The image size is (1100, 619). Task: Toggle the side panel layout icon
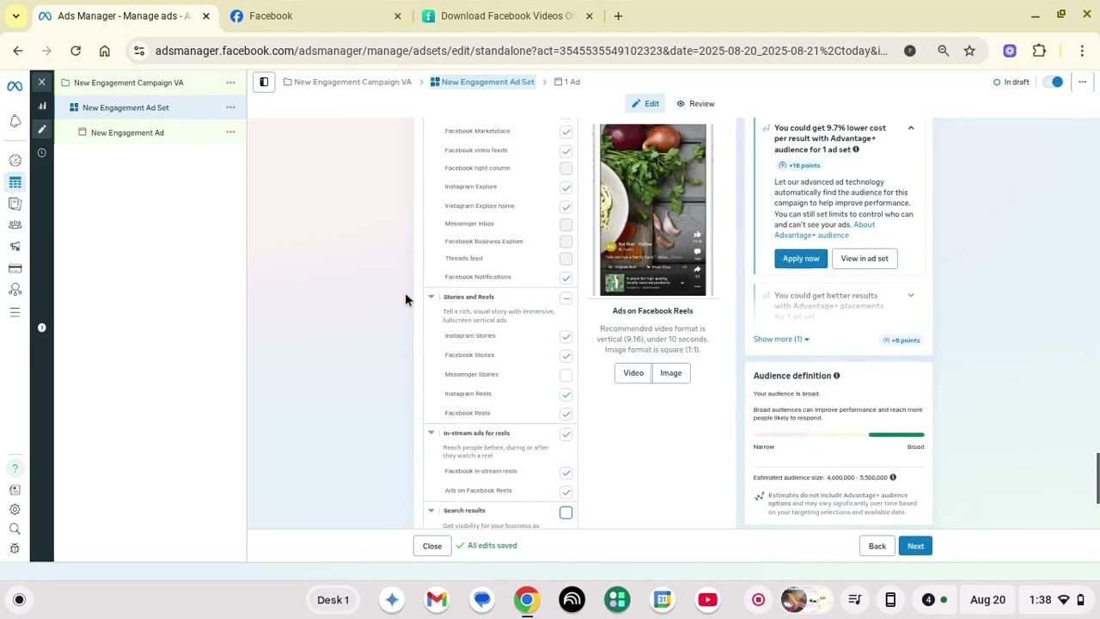click(x=264, y=82)
